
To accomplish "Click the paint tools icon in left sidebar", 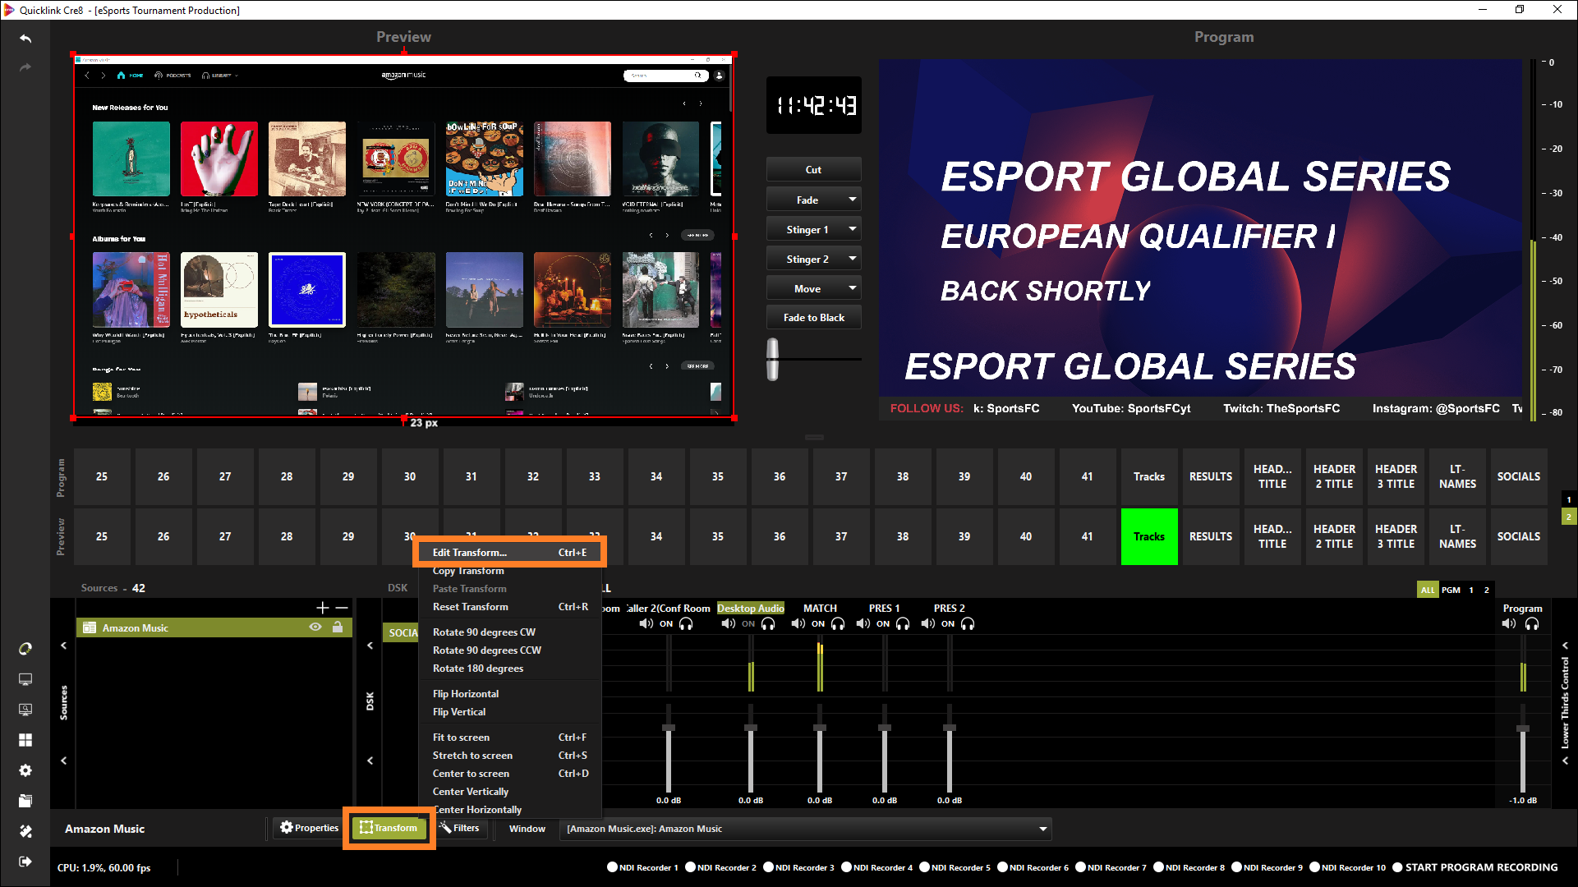I will pyautogui.click(x=25, y=831).
